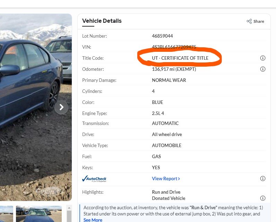Click the thumbnail strip scroll-up arrow
276x222 pixels.
click(69, 208)
